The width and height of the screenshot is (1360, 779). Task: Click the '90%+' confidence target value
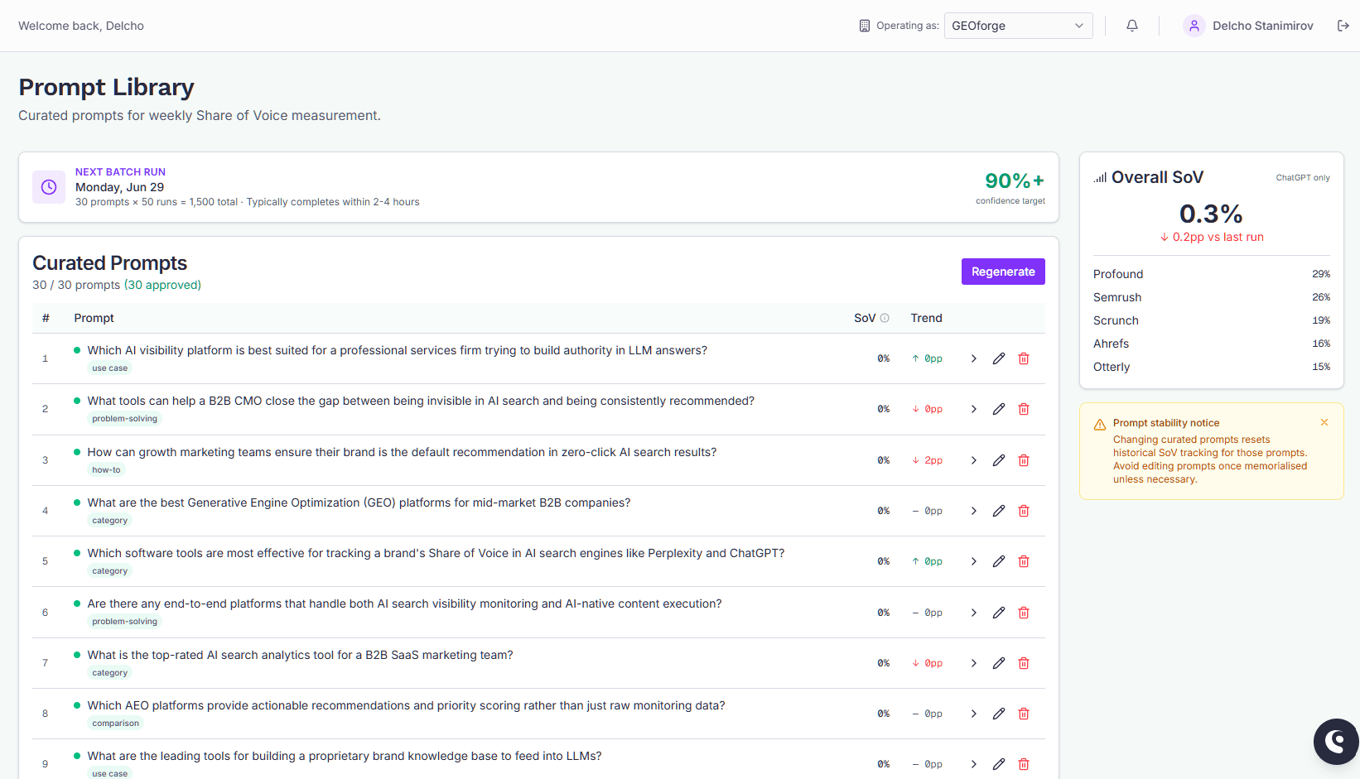coord(1015,180)
